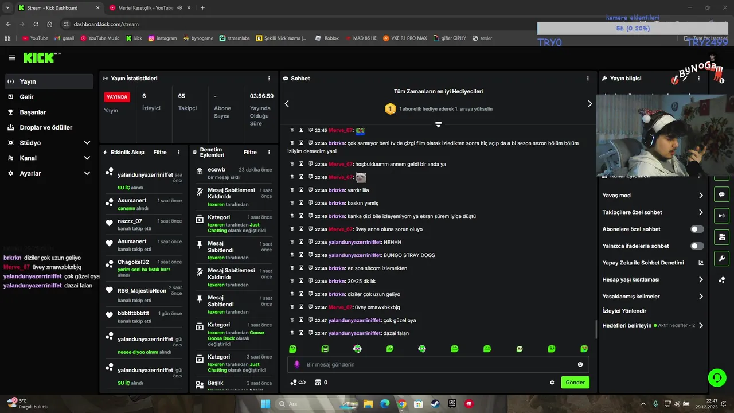Open the hamburger menu beside the Kick logo
The width and height of the screenshot is (734, 413).
(x=12, y=58)
